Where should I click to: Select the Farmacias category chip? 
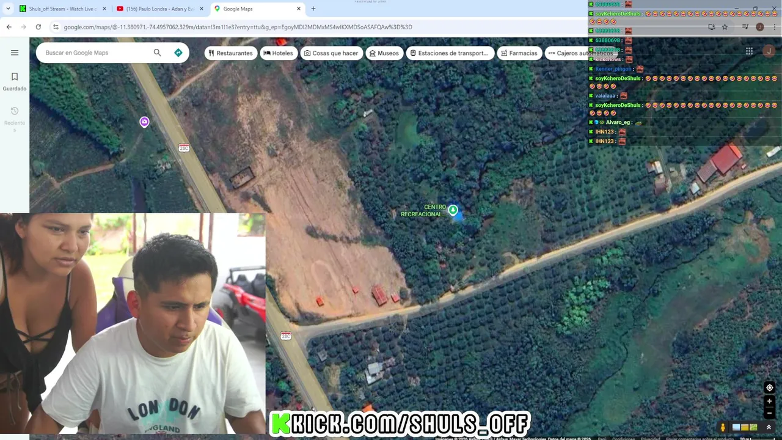tap(519, 53)
